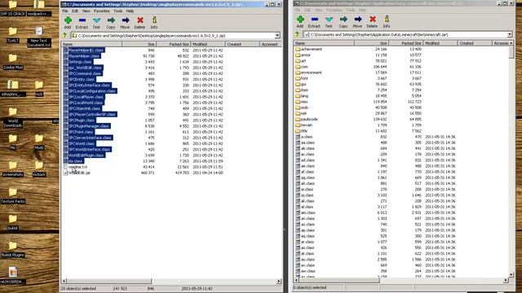Screen dimensions: 522x293
Task: Click the Info button in the right minecraft.jar window
Action: [386, 22]
